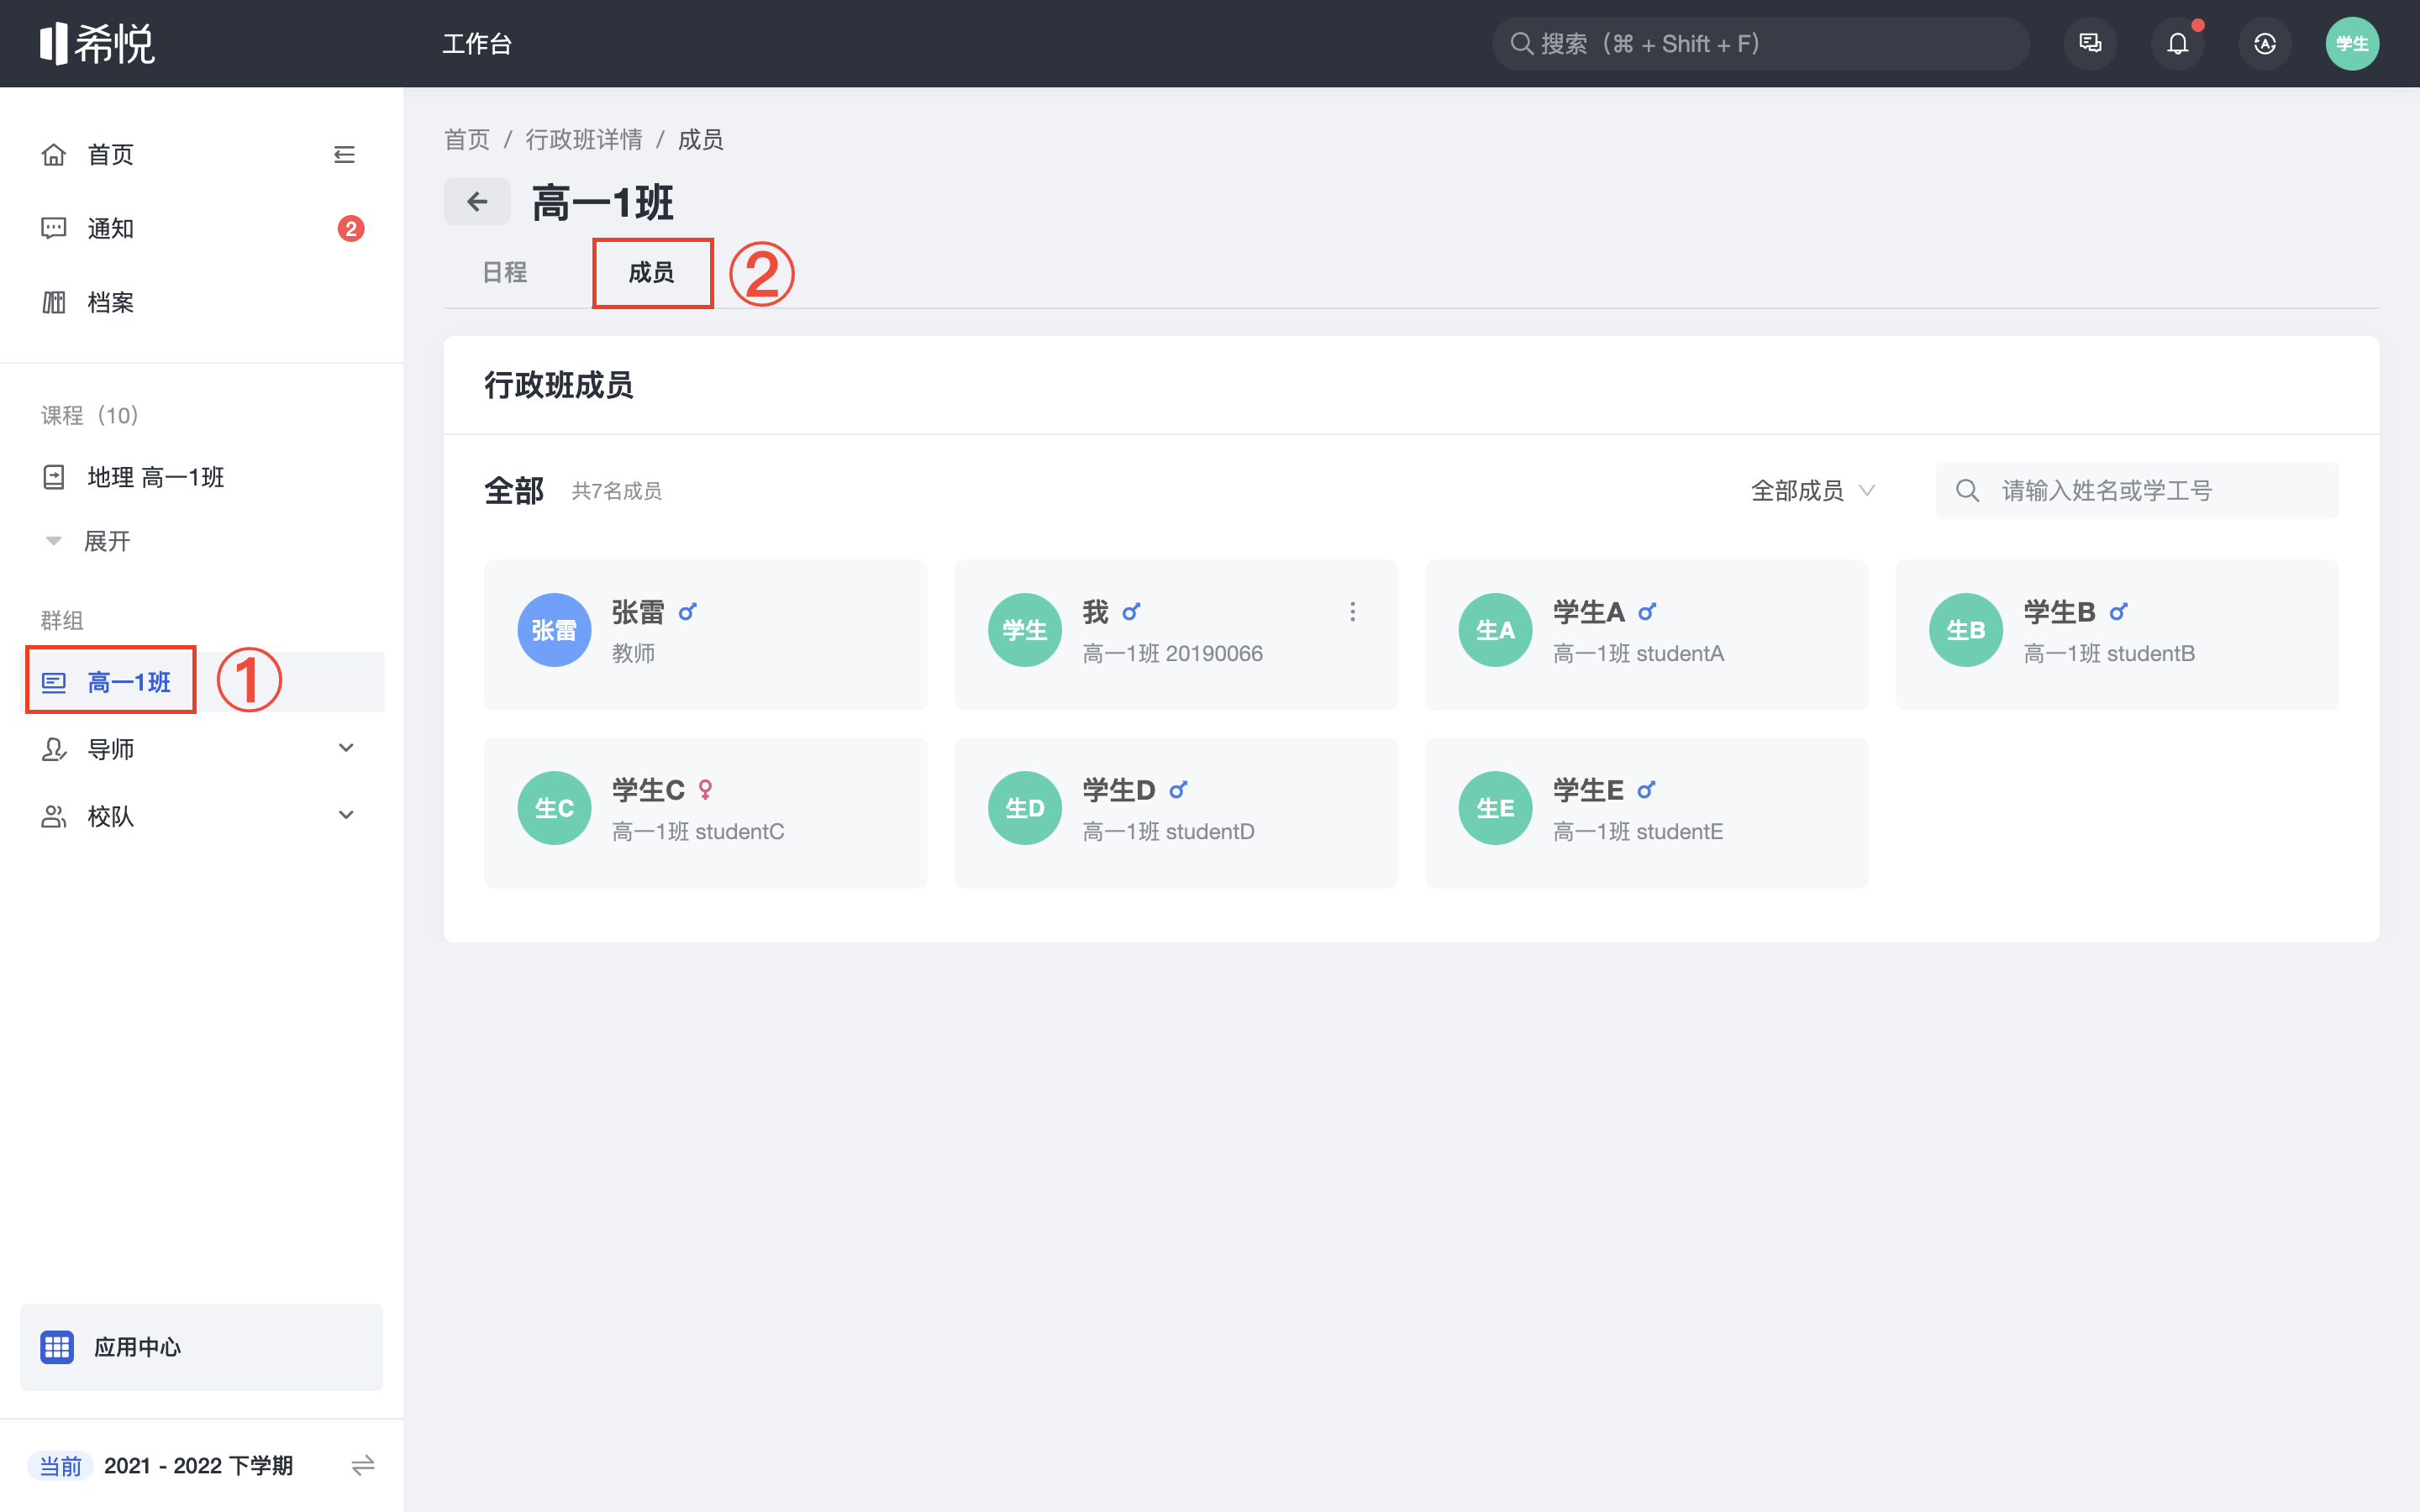Click the 学生 avatar on 我 card
This screenshot has height=1512, width=2420.
point(1024,630)
